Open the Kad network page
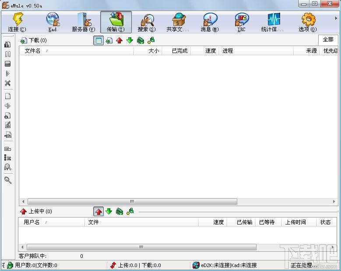Screen dimensions: 341x271 (53, 22)
